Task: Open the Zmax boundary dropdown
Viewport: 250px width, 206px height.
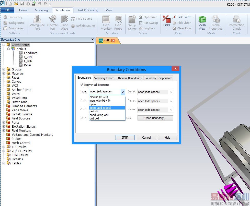Action: pyautogui.click(x=171, y=110)
